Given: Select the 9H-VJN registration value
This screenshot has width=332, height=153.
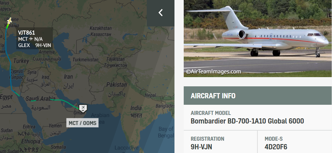Looking at the screenshot, I should coord(201,147).
